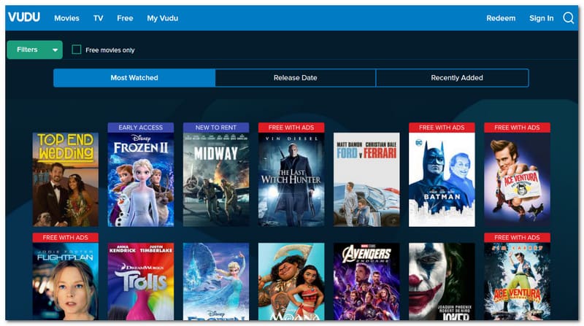
Task: Click Free With Ads banner above Batman
Action: coord(442,128)
